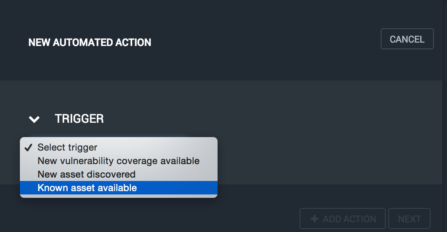Set trigger to Known asset available
Screen dimensions: 447x232
click(87, 188)
